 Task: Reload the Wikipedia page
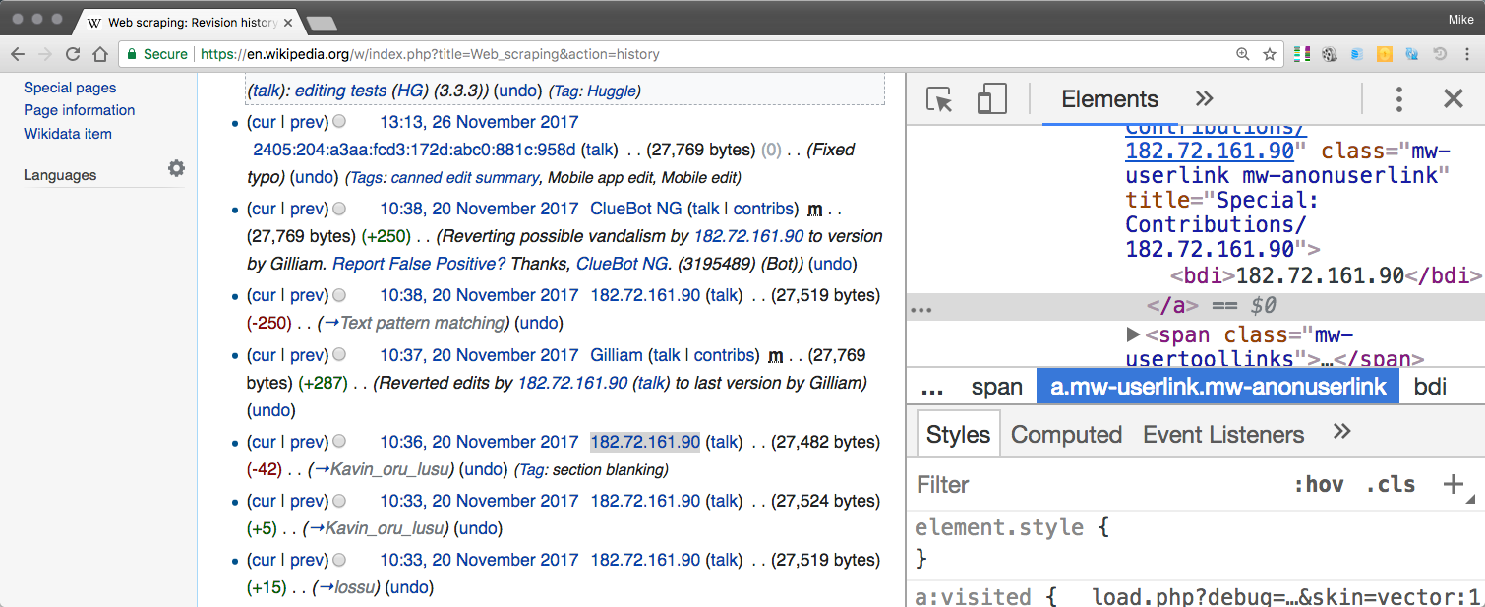click(x=73, y=54)
